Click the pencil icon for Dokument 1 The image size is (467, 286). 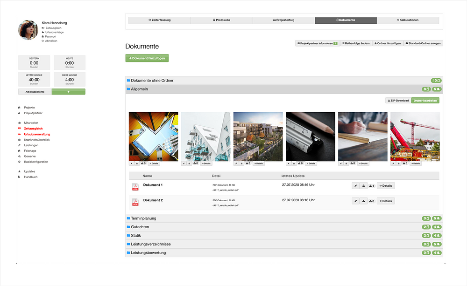(355, 185)
